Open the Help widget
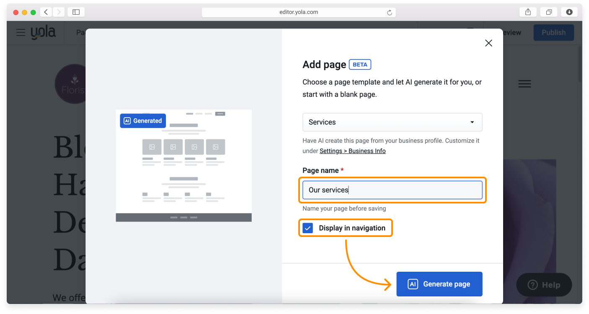 (x=544, y=285)
